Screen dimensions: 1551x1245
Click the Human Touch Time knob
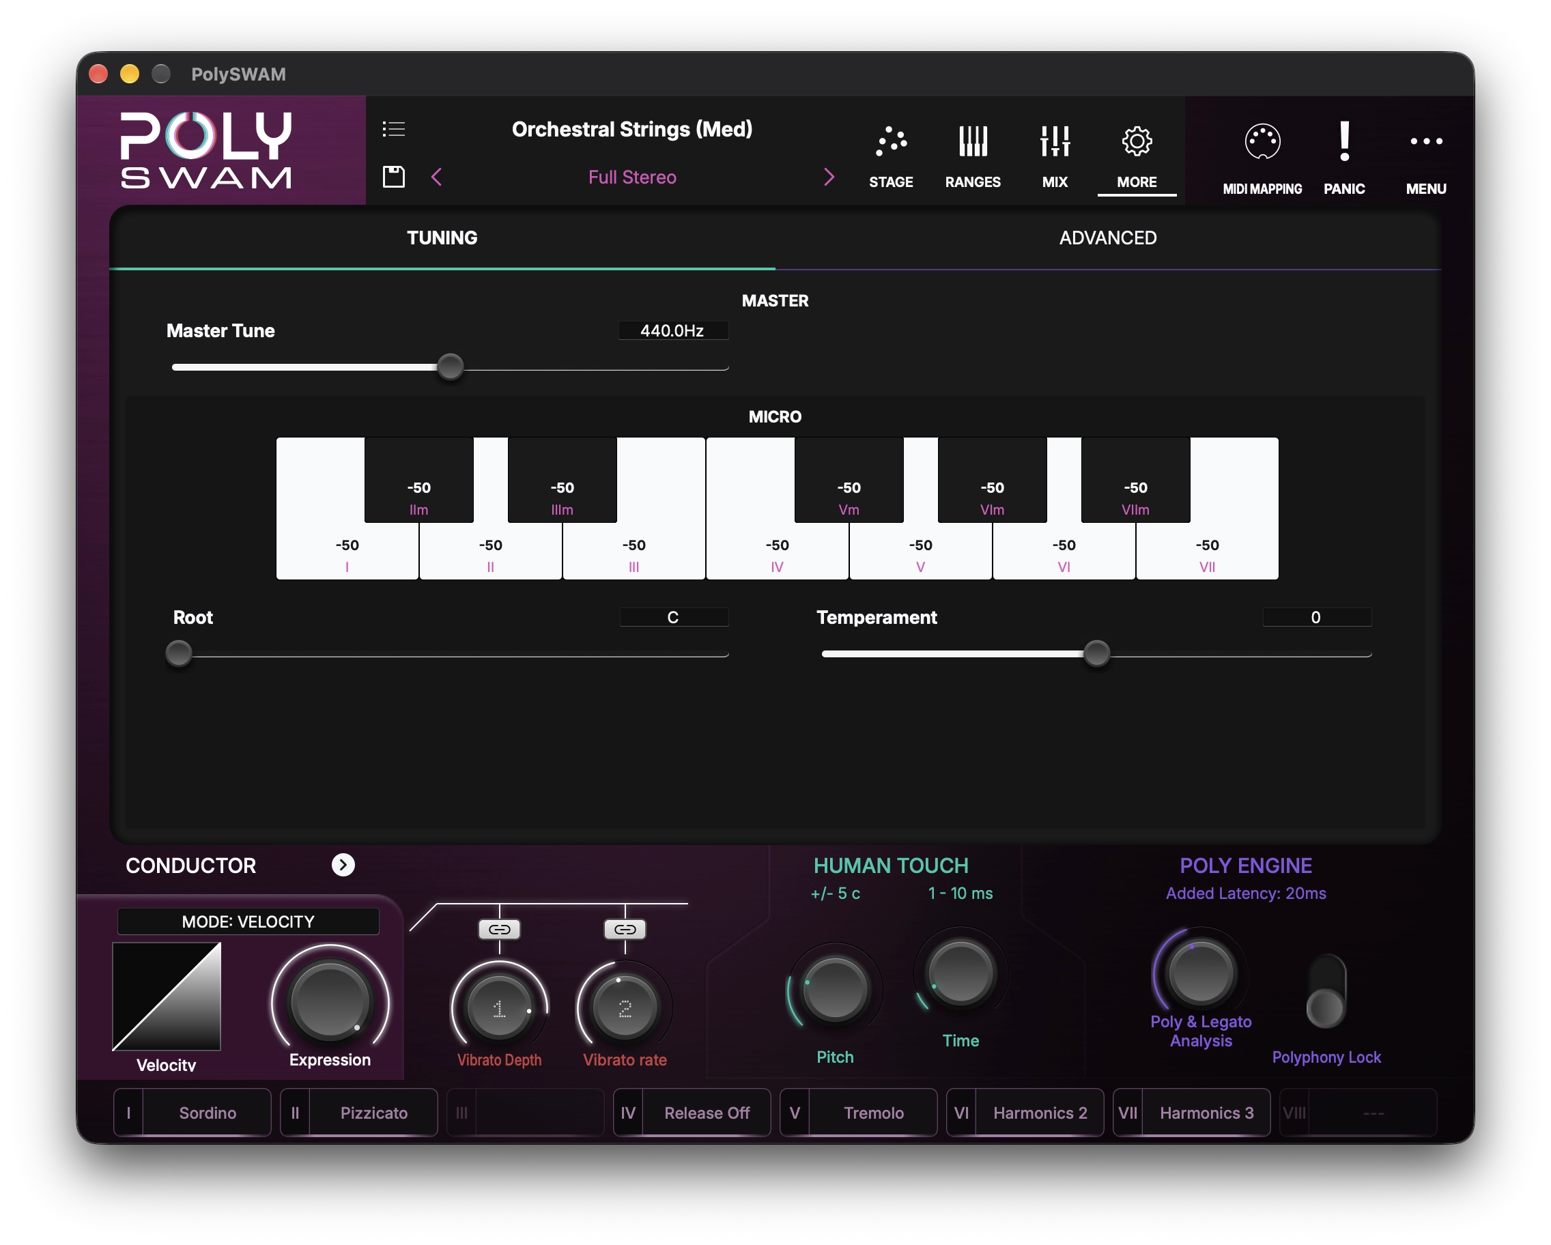[961, 973]
